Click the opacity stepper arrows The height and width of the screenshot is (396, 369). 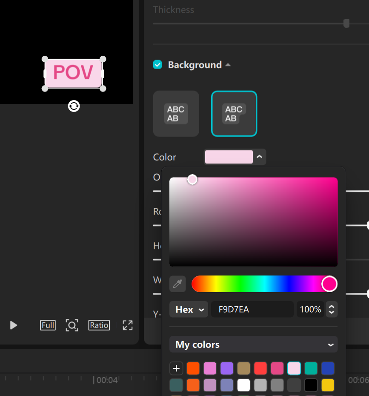click(x=332, y=309)
